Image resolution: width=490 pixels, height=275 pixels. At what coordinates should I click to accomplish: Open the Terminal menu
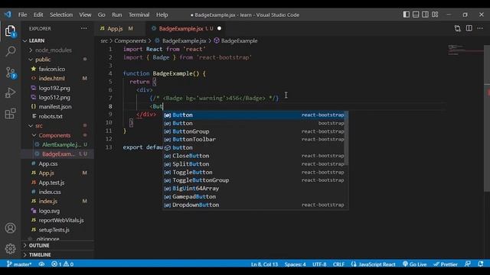[x=139, y=15]
